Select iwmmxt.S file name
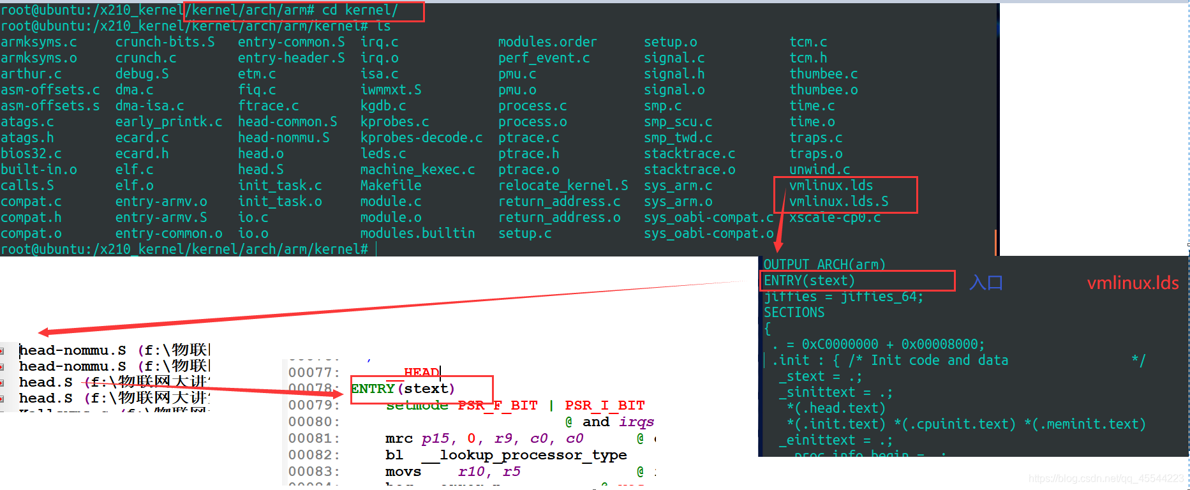This screenshot has height=490, width=1190. (391, 90)
